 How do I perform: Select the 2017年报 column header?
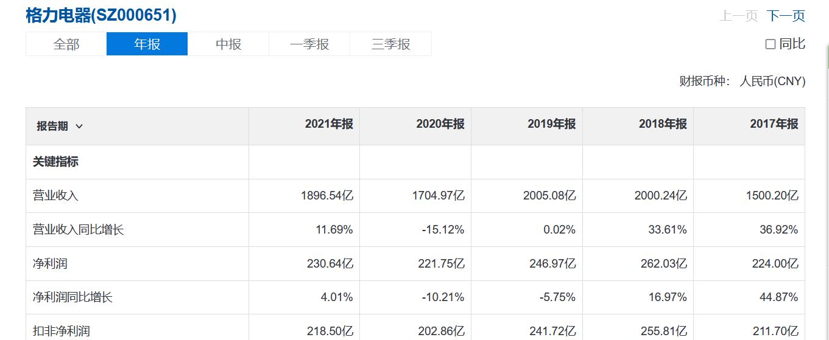[x=749, y=127]
